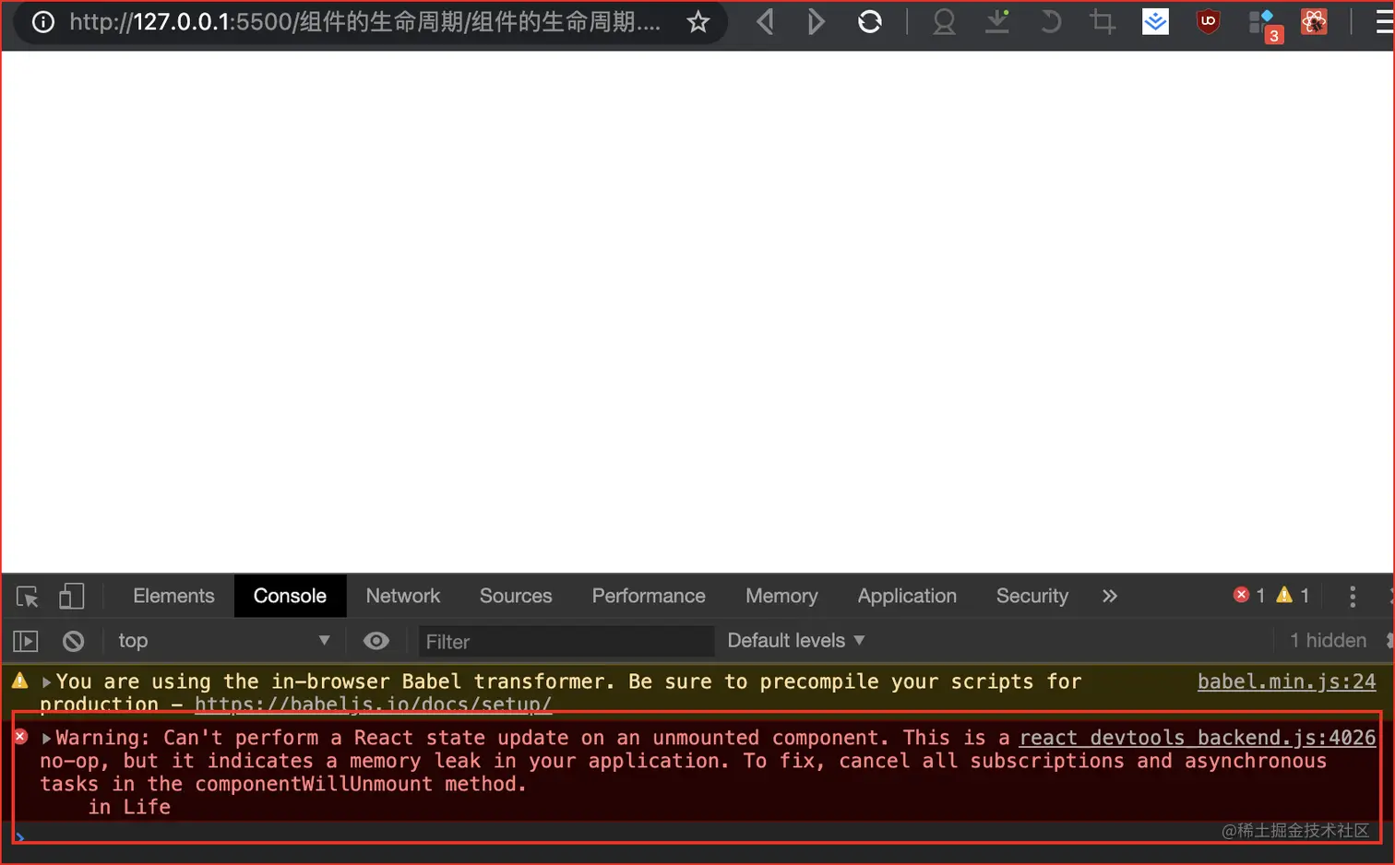Click the undo arrow toolbar icon

(1050, 21)
